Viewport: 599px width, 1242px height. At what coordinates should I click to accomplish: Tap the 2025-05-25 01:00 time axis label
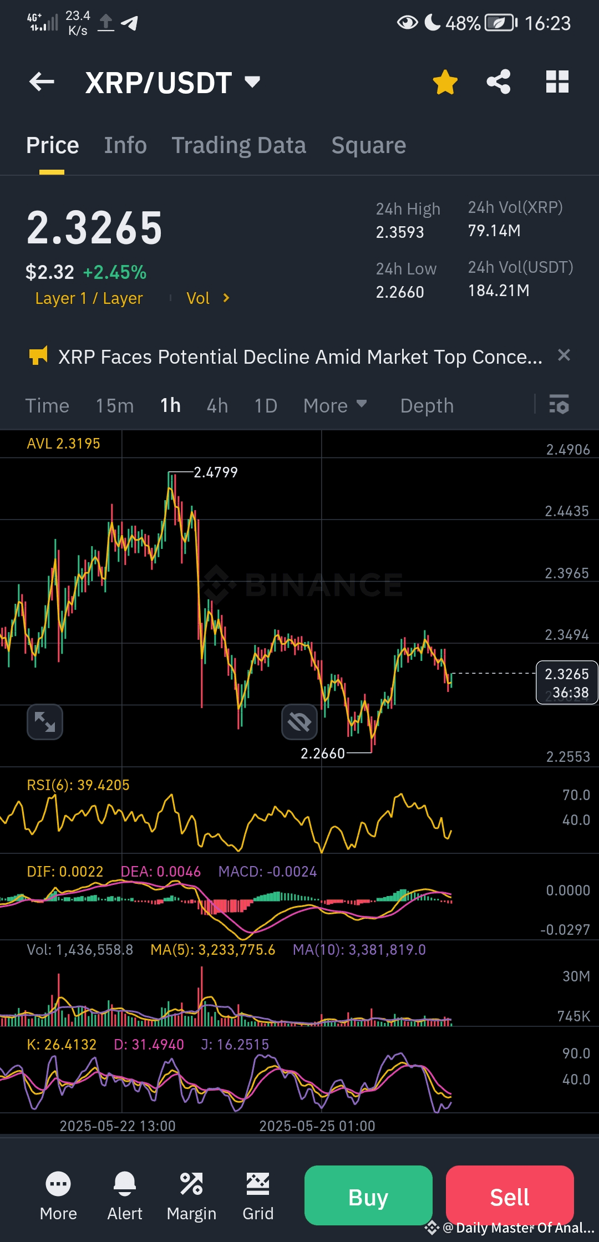317,1126
